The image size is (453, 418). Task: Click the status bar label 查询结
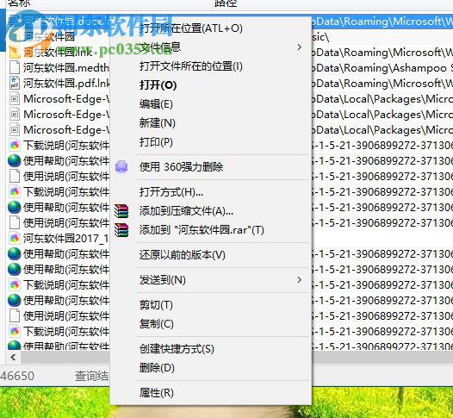pyautogui.click(x=92, y=376)
